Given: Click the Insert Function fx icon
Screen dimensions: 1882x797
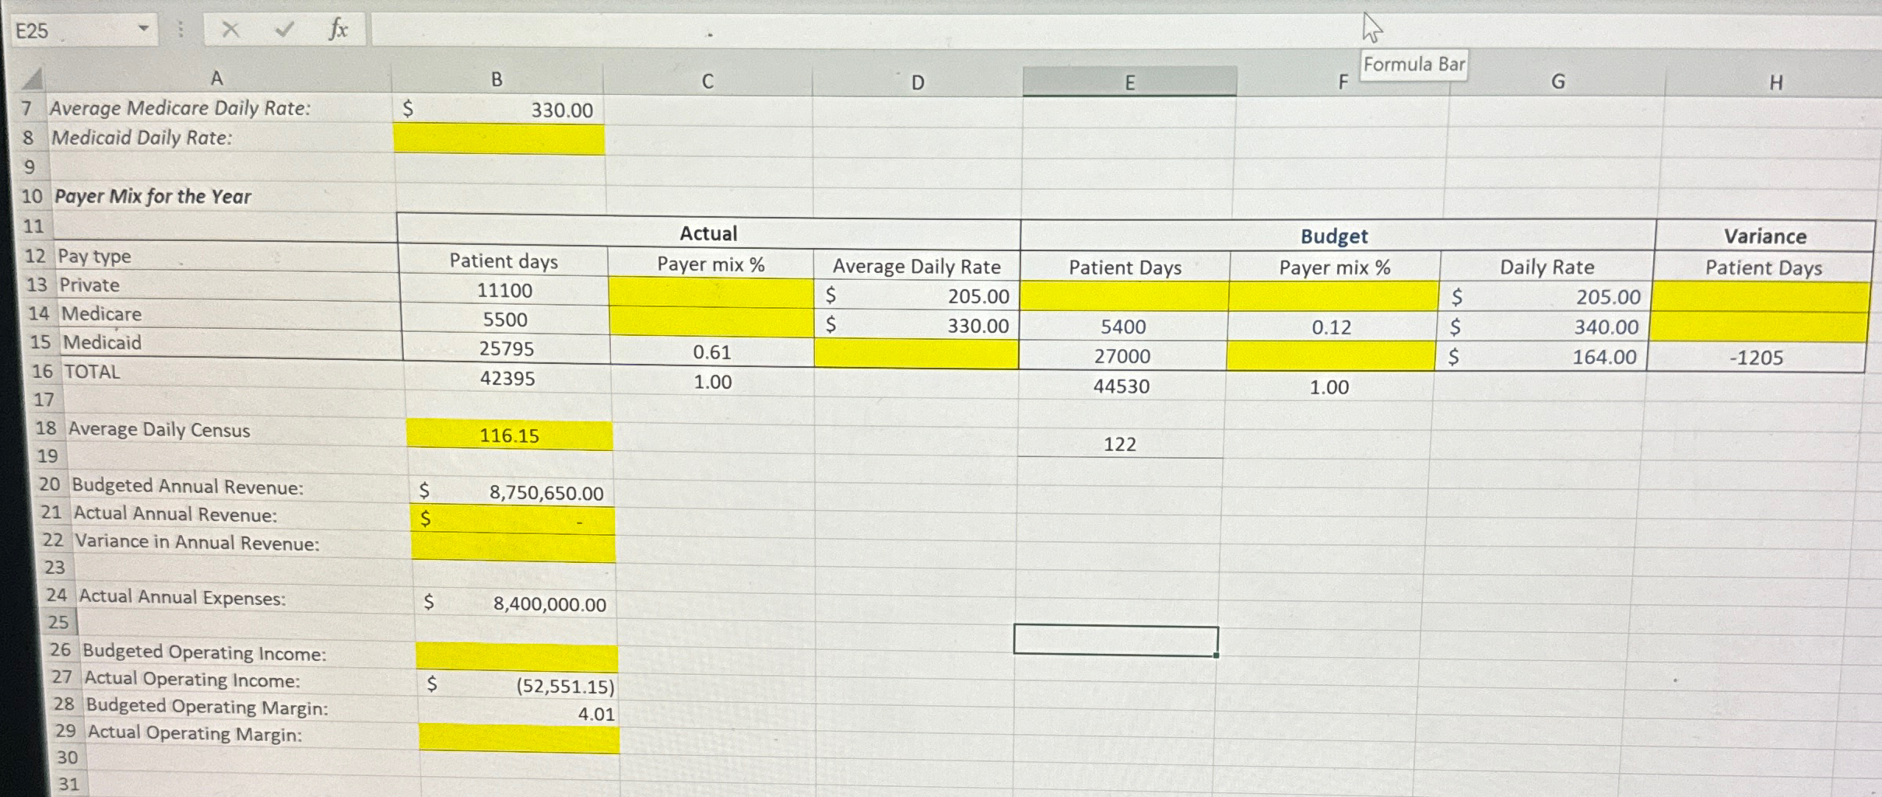Looking at the screenshot, I should [x=336, y=30].
